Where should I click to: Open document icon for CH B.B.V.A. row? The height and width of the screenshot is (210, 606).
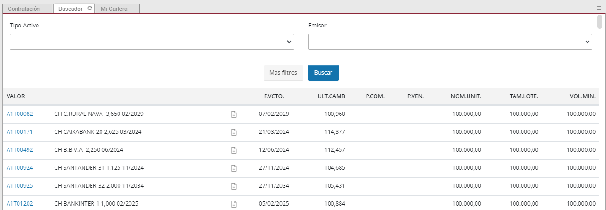[233, 150]
